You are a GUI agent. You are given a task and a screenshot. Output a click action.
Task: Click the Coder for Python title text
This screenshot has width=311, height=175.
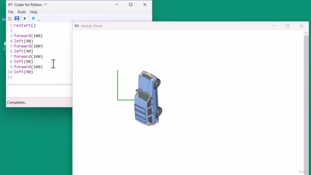point(30,5)
